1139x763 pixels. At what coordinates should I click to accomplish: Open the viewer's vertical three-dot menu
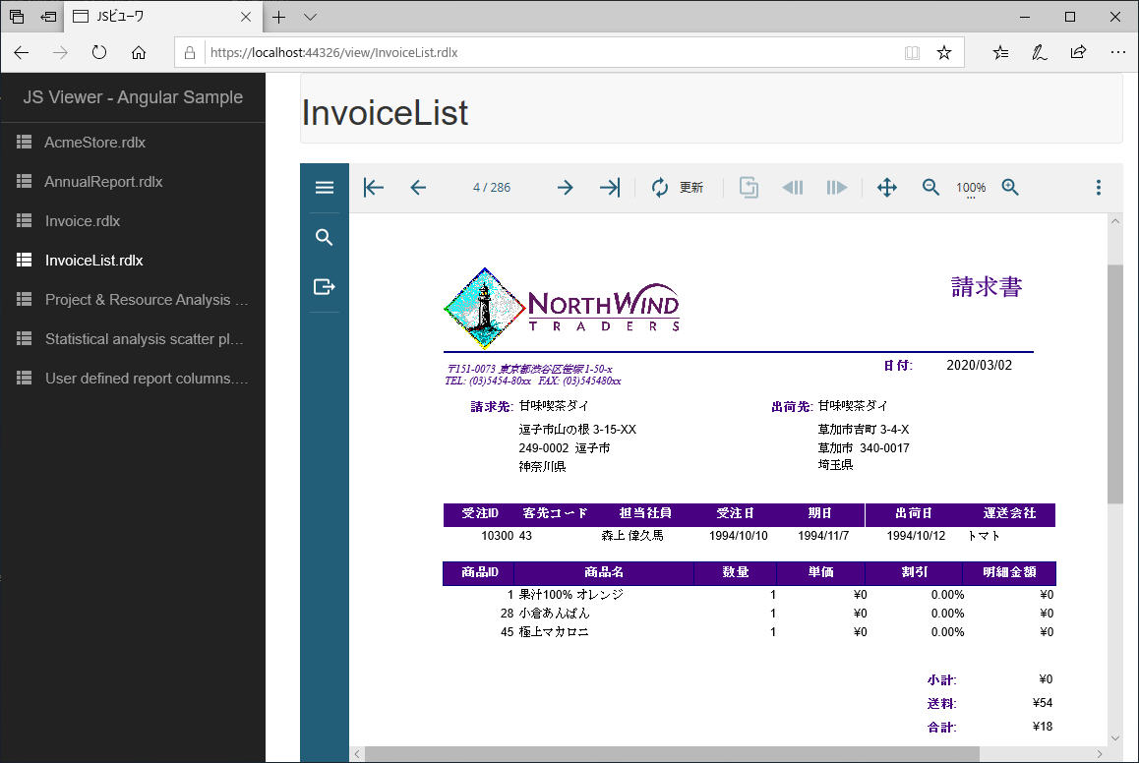click(x=1099, y=188)
